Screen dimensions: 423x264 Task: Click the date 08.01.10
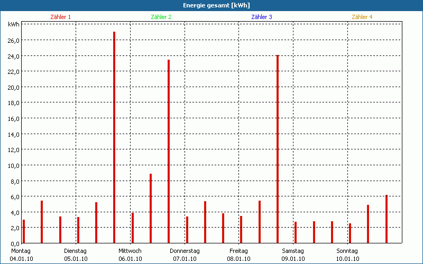pos(239,259)
